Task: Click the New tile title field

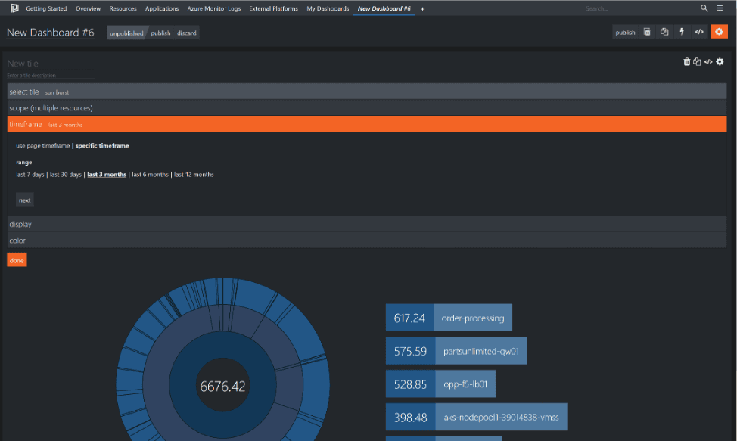Action: coord(50,64)
